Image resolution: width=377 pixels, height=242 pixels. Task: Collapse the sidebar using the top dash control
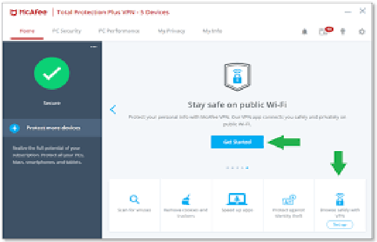tap(93, 47)
